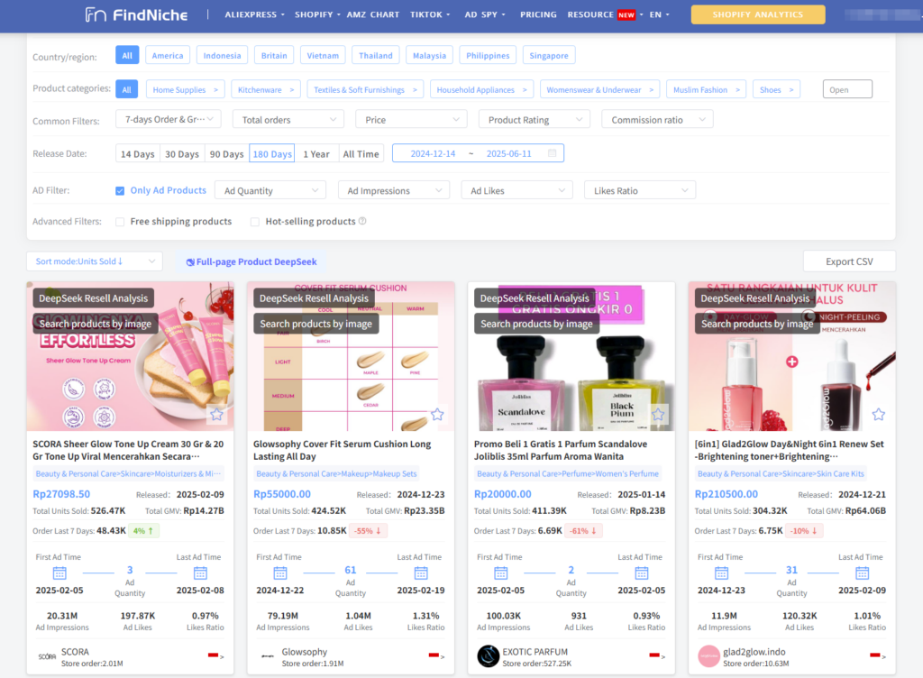Click the SHOPIFY ANALYTICS button
Image resolution: width=923 pixels, height=678 pixels.
pyautogui.click(x=757, y=14)
